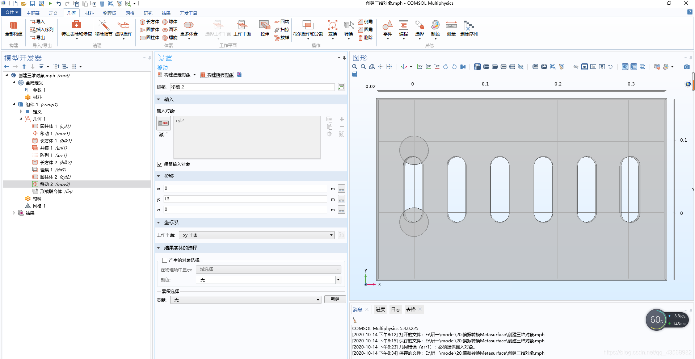
Task: Click the Revolve (回转) tool
Action: [282, 22]
